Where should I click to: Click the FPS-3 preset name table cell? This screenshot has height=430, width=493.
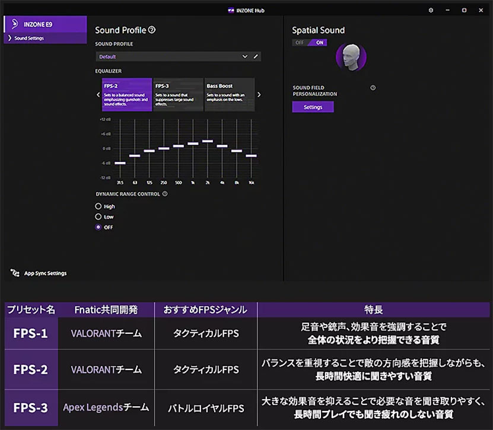[x=31, y=408]
